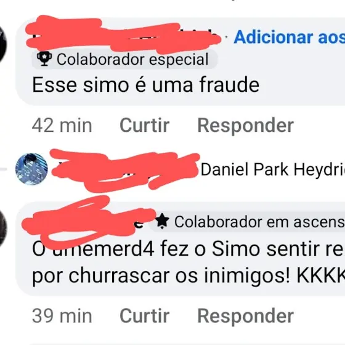
Task: Click the 42 min timestamp
Action: pyautogui.click(x=62, y=126)
